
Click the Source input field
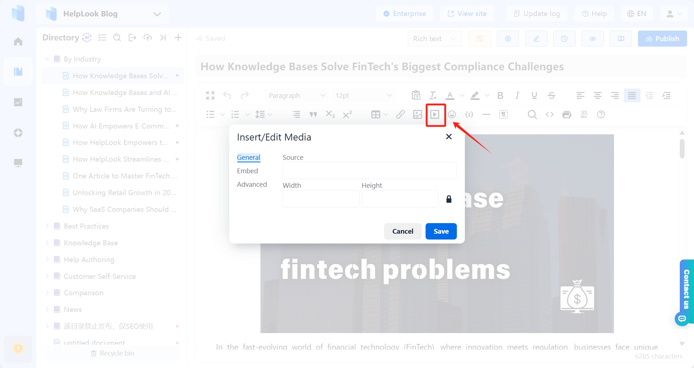pyautogui.click(x=369, y=170)
